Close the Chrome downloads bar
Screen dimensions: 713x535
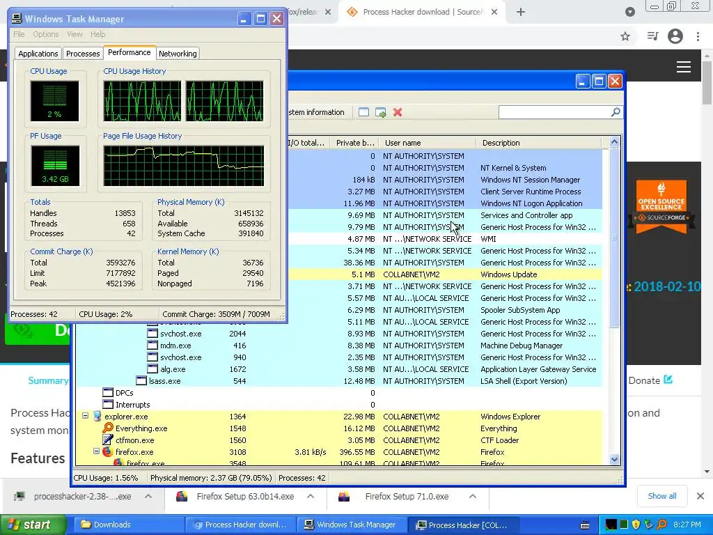point(700,496)
